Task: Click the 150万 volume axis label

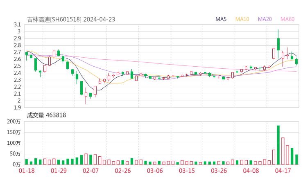Action: point(14,132)
